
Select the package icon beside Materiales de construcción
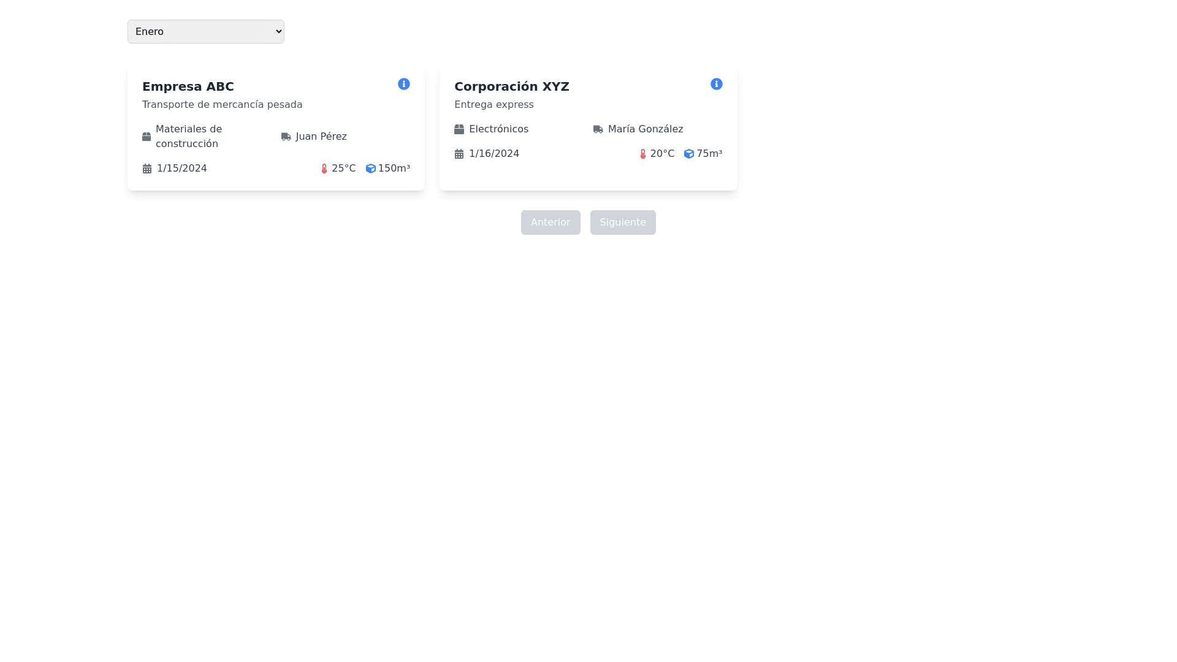(147, 136)
